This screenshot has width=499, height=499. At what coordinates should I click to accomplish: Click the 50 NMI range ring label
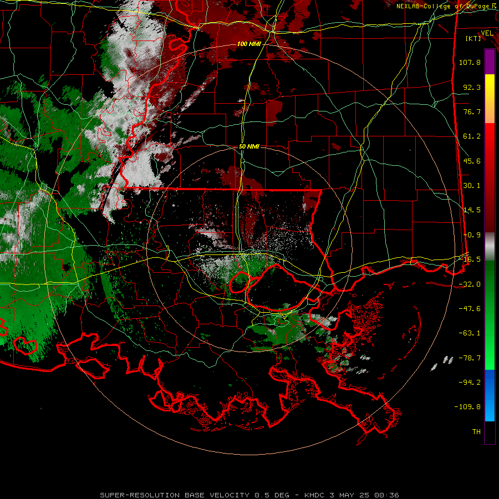(249, 146)
